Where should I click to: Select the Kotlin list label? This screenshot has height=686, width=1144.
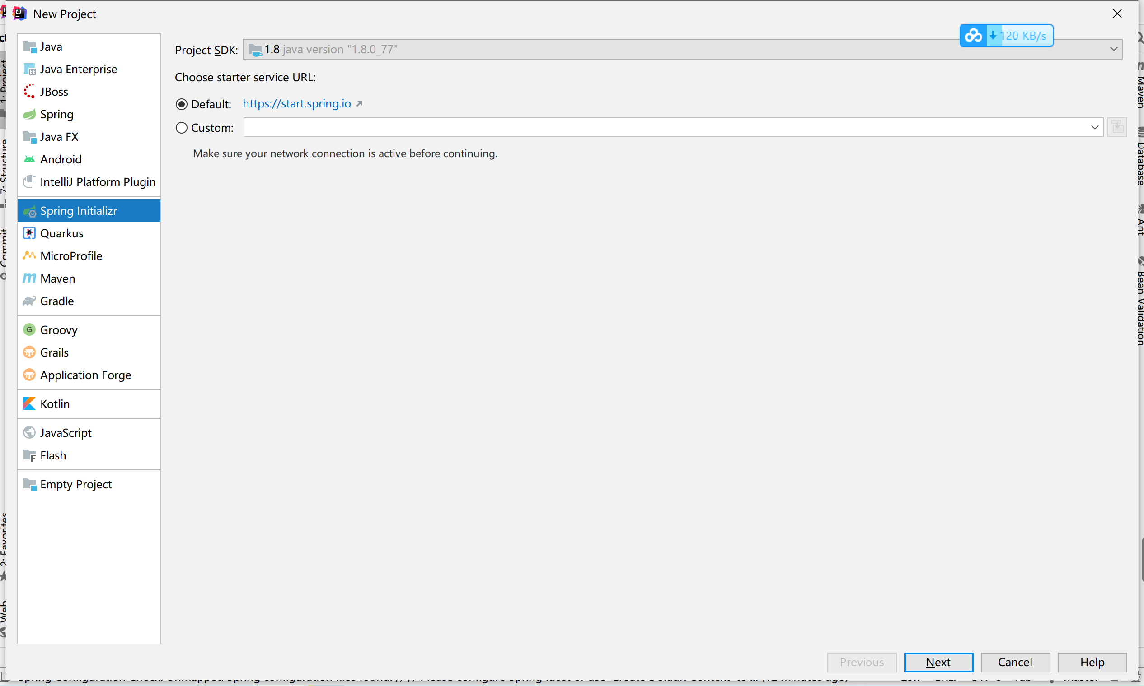[x=55, y=404]
